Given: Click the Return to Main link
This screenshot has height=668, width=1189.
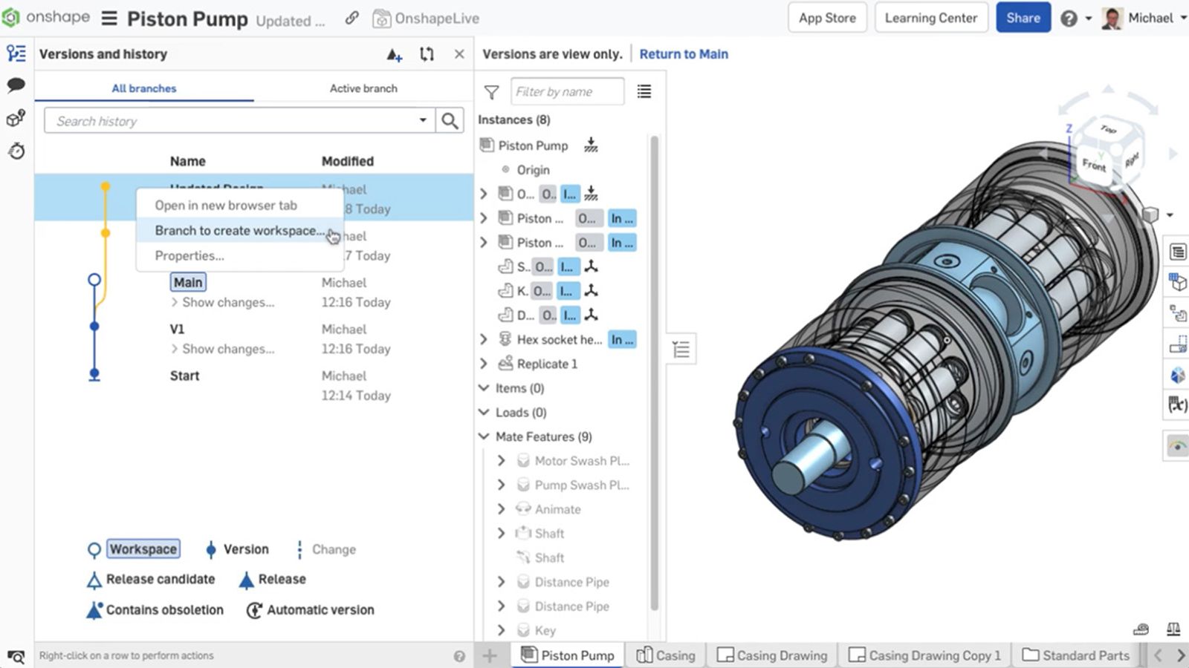Looking at the screenshot, I should (684, 54).
